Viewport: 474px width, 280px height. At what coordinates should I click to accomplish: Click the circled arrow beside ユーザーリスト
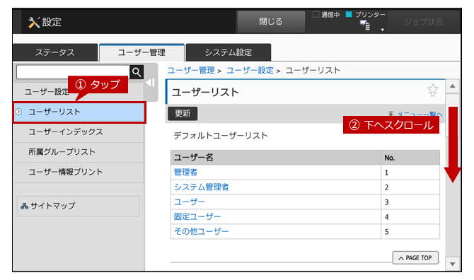click(x=18, y=112)
